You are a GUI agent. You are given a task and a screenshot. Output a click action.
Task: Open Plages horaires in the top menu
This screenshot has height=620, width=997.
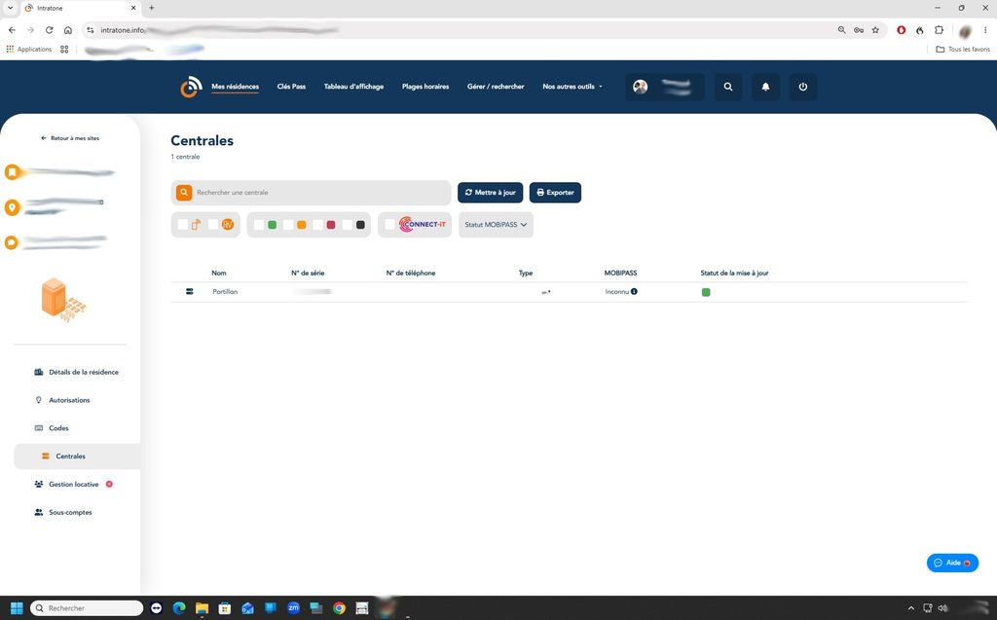click(425, 87)
